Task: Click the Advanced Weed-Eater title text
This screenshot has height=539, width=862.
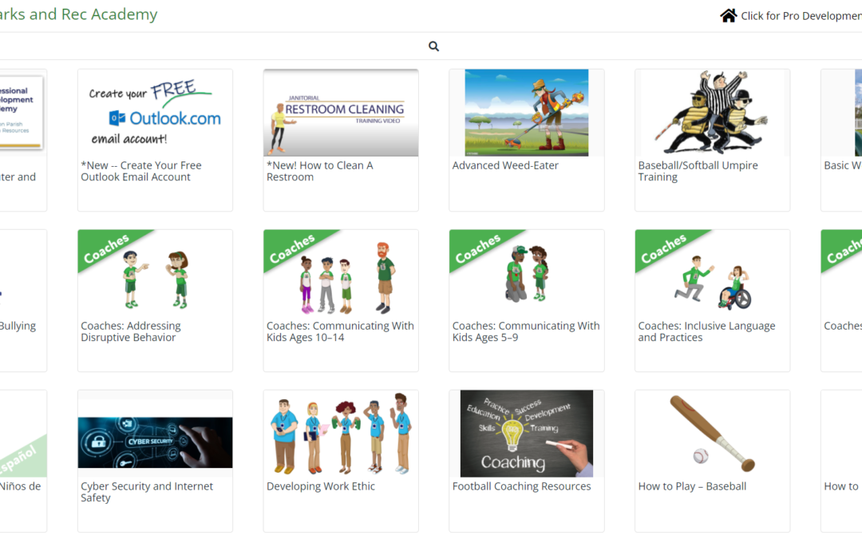Action: (505, 166)
